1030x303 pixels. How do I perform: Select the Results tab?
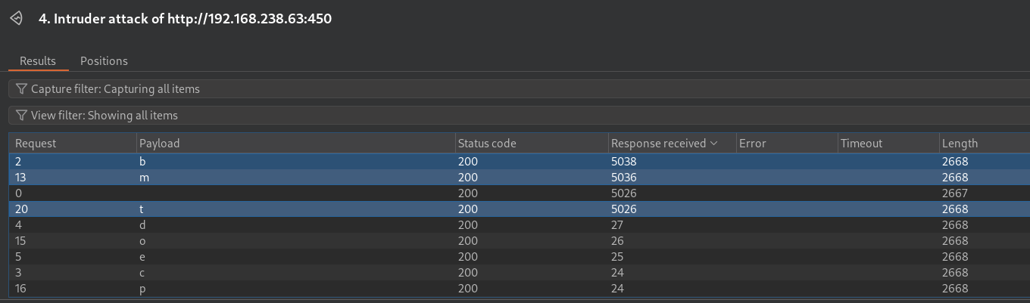click(x=38, y=61)
